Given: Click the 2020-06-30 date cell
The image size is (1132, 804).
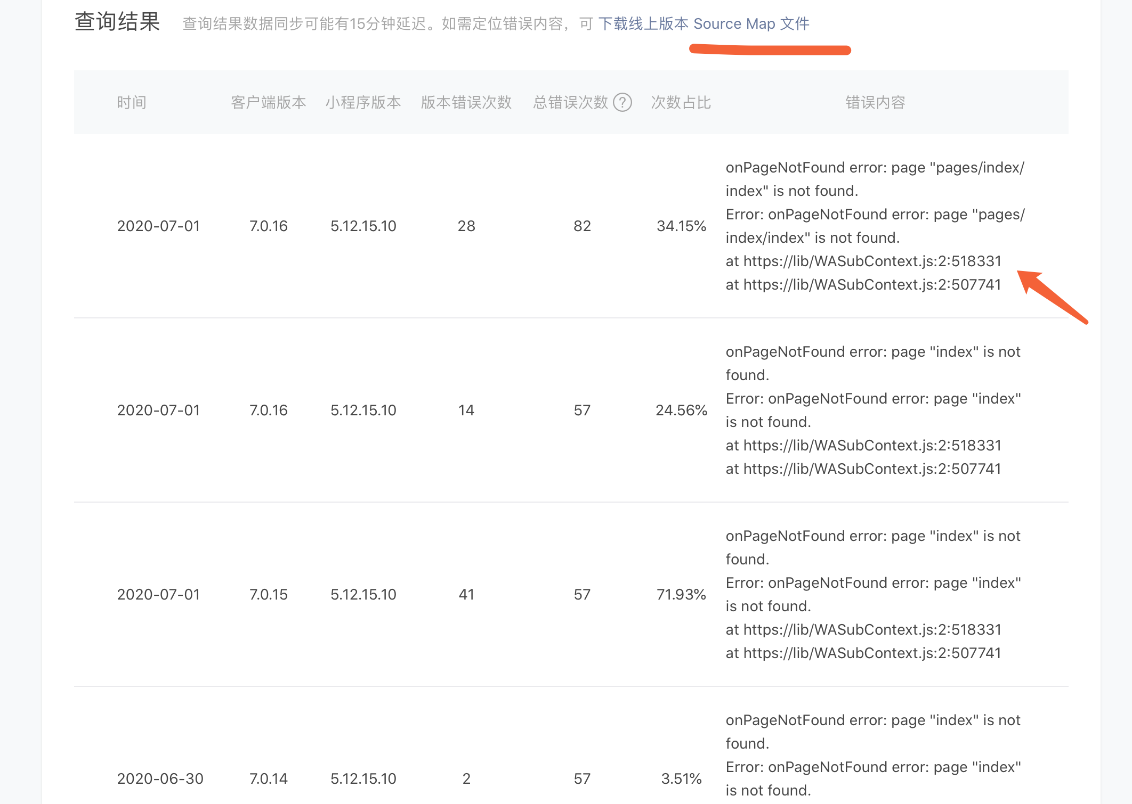Looking at the screenshot, I should click(160, 778).
